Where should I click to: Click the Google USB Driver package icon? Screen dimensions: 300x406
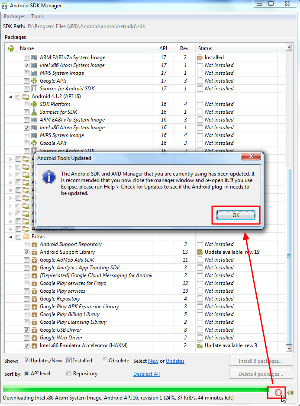point(34,330)
